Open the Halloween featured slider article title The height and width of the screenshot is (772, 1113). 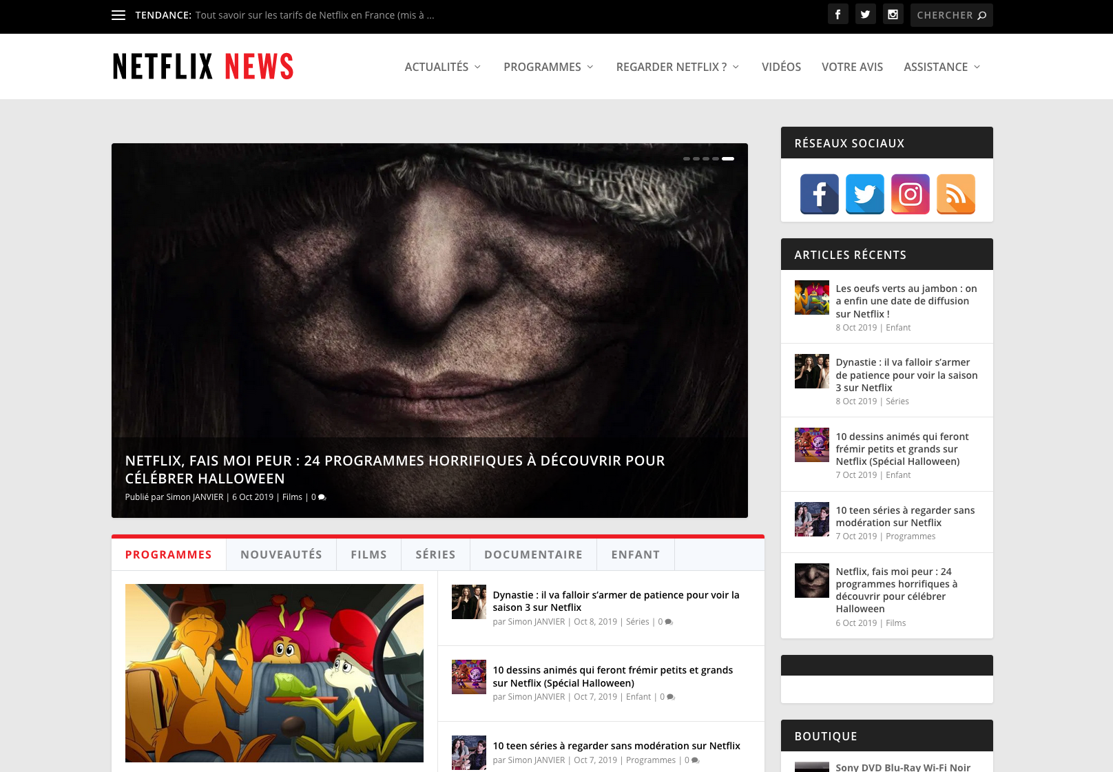(x=395, y=469)
